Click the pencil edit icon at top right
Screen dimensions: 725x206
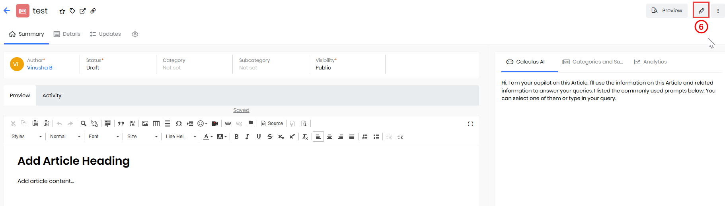pos(701,11)
